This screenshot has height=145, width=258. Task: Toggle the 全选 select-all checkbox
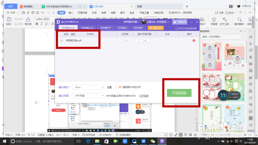coord(62,34)
